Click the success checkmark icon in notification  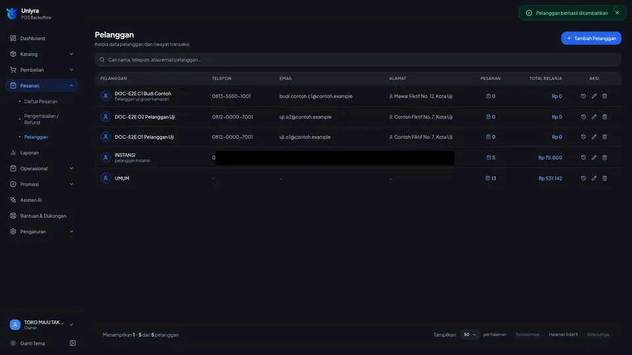pos(529,13)
